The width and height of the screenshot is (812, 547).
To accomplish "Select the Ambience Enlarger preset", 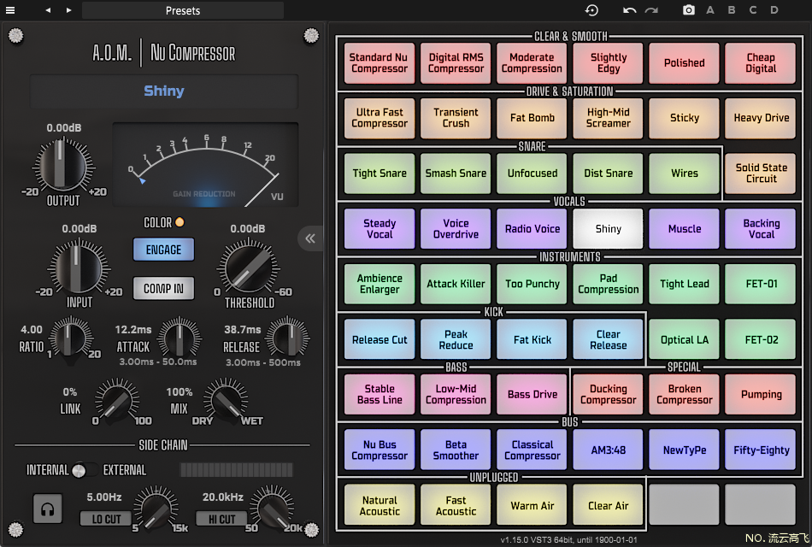I will coord(380,284).
